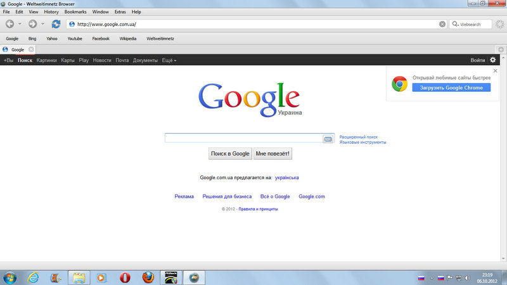Close the Google tab

pos(31,49)
